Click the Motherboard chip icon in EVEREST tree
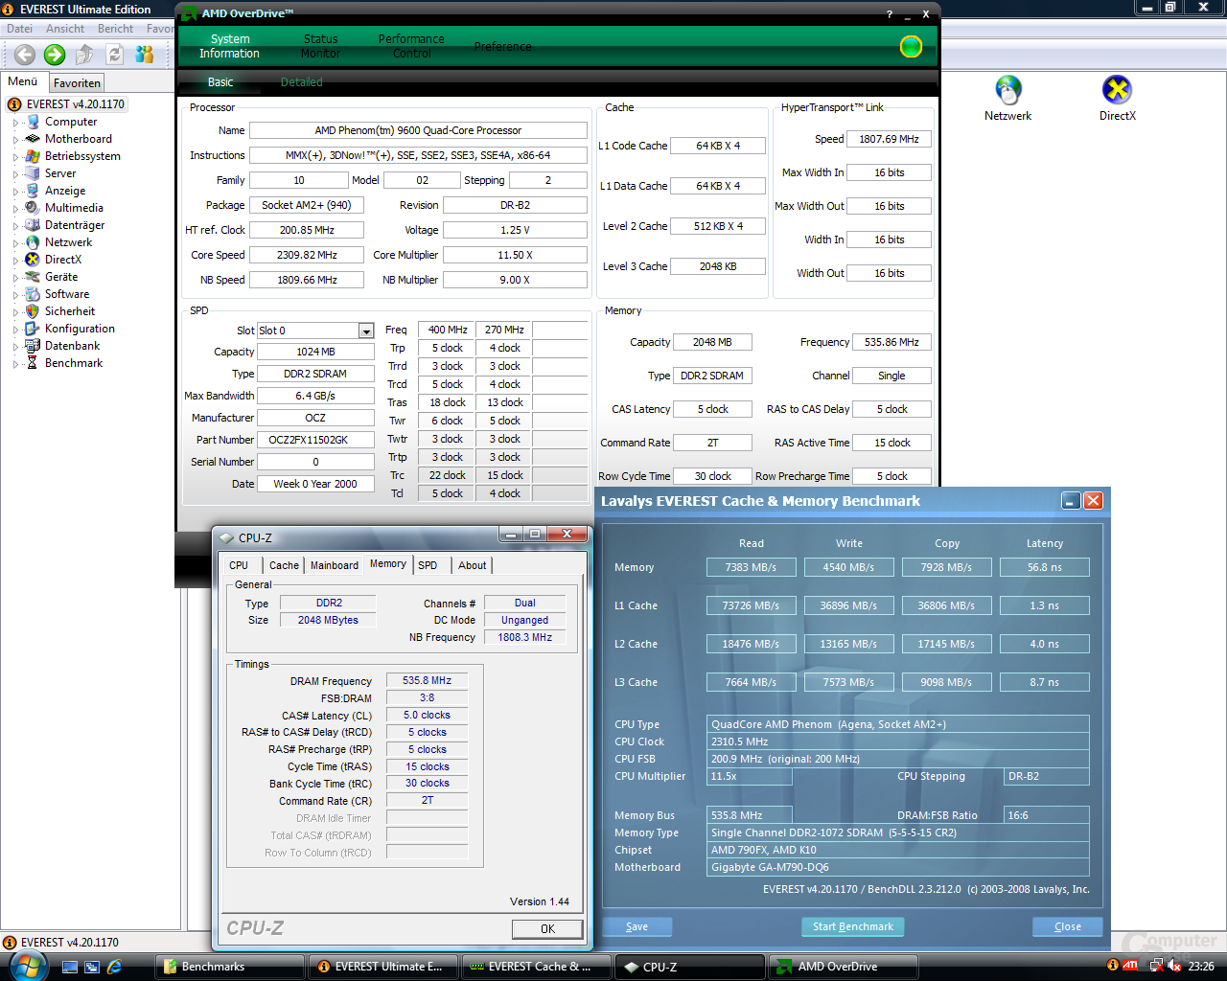This screenshot has width=1227, height=981. 33,139
